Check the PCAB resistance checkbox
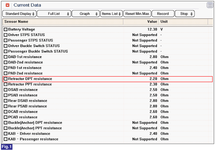Screen dimensions: 215x150 click(6, 117)
